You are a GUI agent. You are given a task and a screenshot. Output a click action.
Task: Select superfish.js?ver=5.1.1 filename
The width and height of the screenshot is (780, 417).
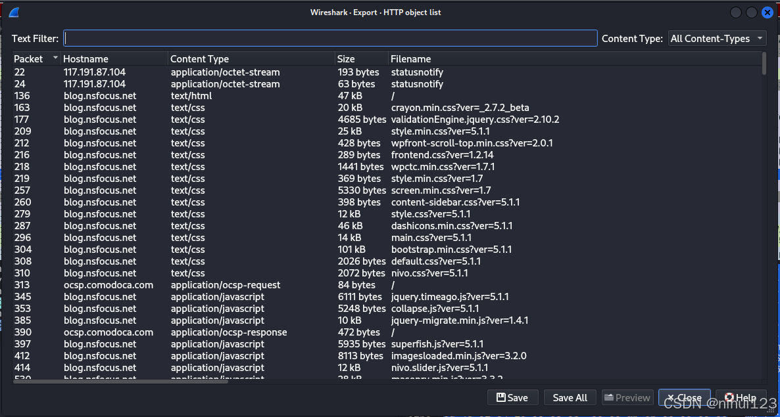point(437,344)
